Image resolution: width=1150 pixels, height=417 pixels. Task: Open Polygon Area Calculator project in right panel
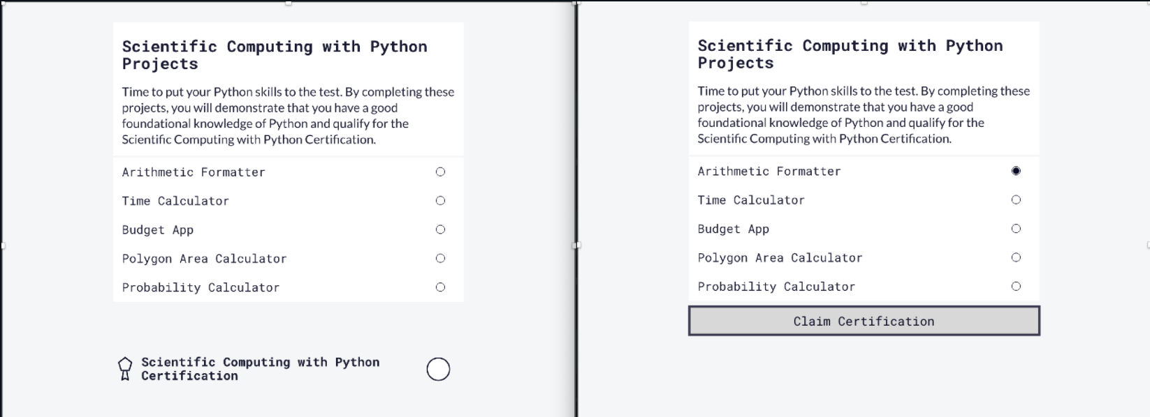pyautogui.click(x=780, y=258)
